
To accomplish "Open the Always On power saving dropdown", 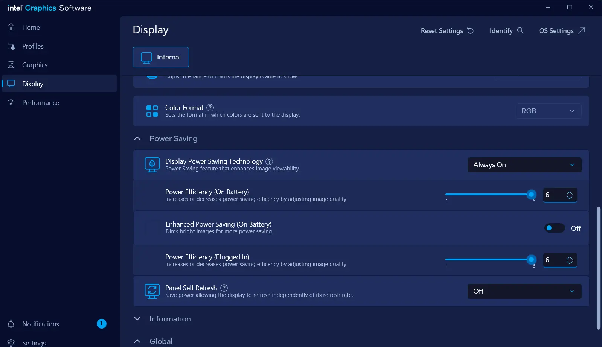I will [524, 165].
